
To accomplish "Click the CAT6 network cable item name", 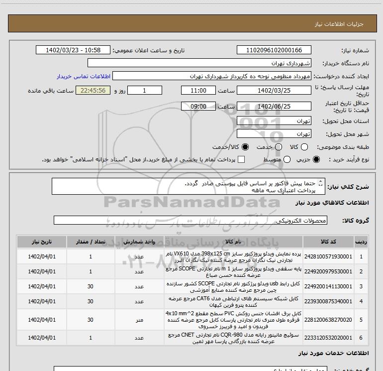I will pos(233,302).
